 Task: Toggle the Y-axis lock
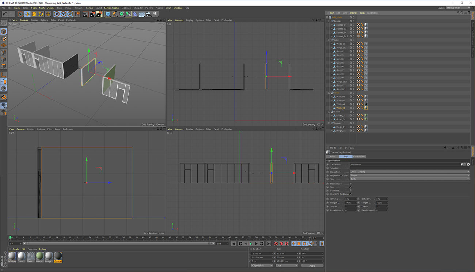coord(64,14)
